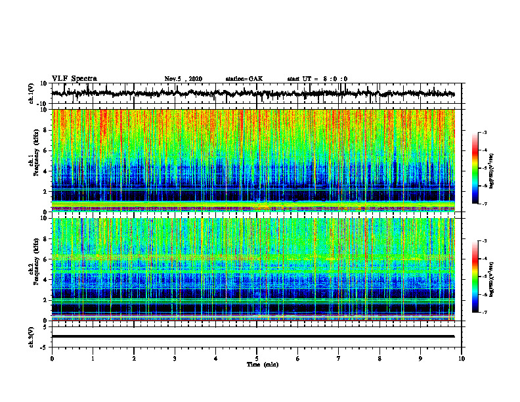Image resolution: width=520 pixels, height=402 pixels.
Task: Click time axis tick label "10"
Action: pyautogui.click(x=462, y=359)
